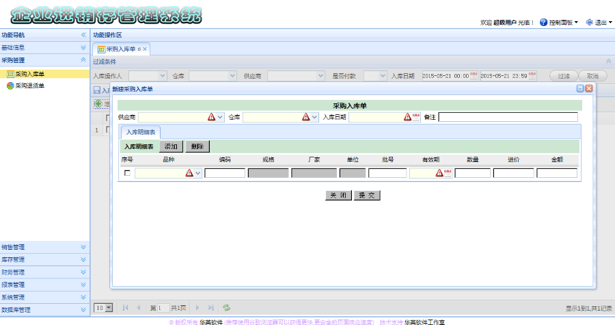Click the 进价 input field
The image size is (615, 325).
(x=514, y=173)
